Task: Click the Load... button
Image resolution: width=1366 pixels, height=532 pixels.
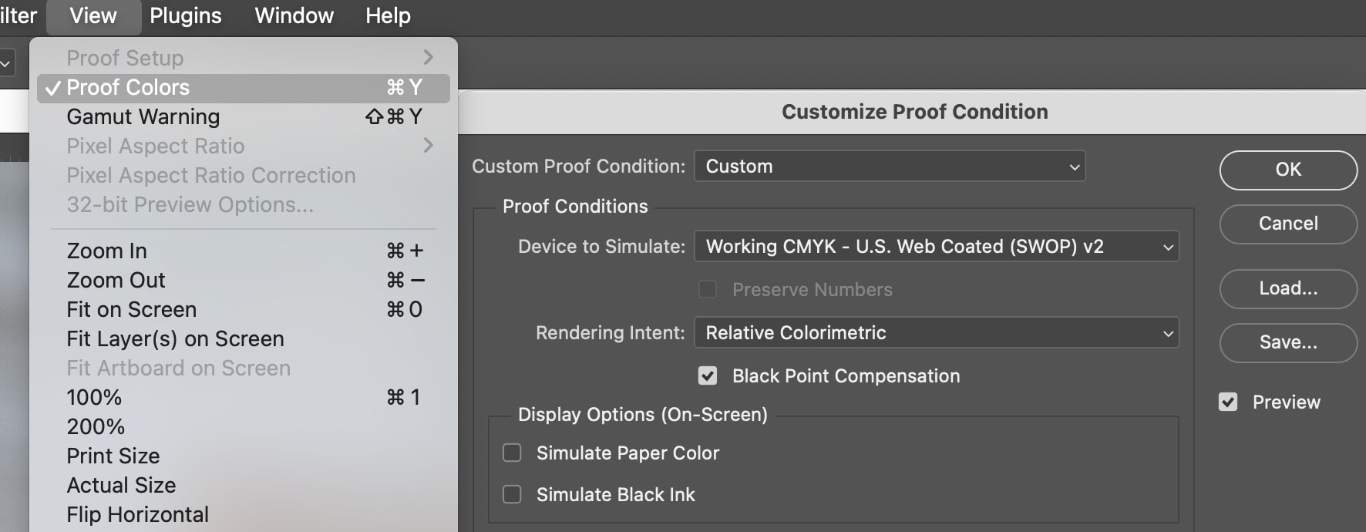Action: click(1287, 288)
